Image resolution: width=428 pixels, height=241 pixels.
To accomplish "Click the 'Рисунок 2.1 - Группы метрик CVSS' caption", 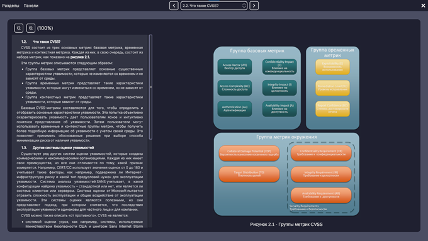I will point(286,225).
